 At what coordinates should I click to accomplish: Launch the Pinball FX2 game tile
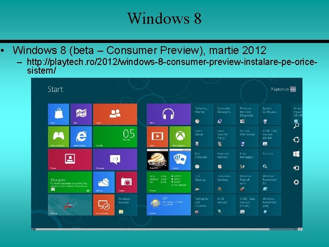(x=157, y=160)
